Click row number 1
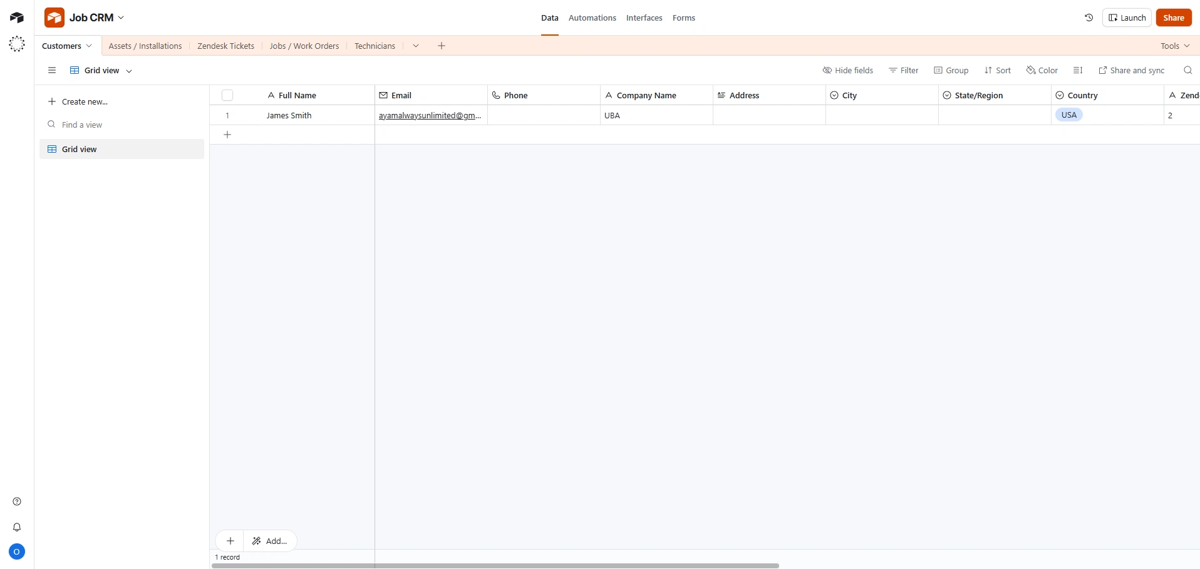 click(x=227, y=116)
